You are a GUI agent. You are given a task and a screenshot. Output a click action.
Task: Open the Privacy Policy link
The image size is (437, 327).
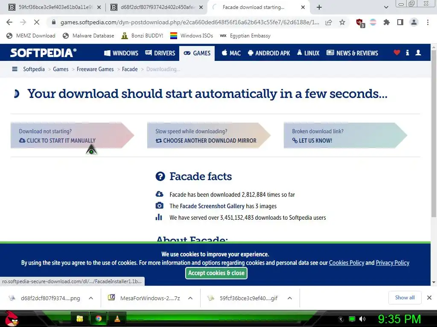(393, 263)
